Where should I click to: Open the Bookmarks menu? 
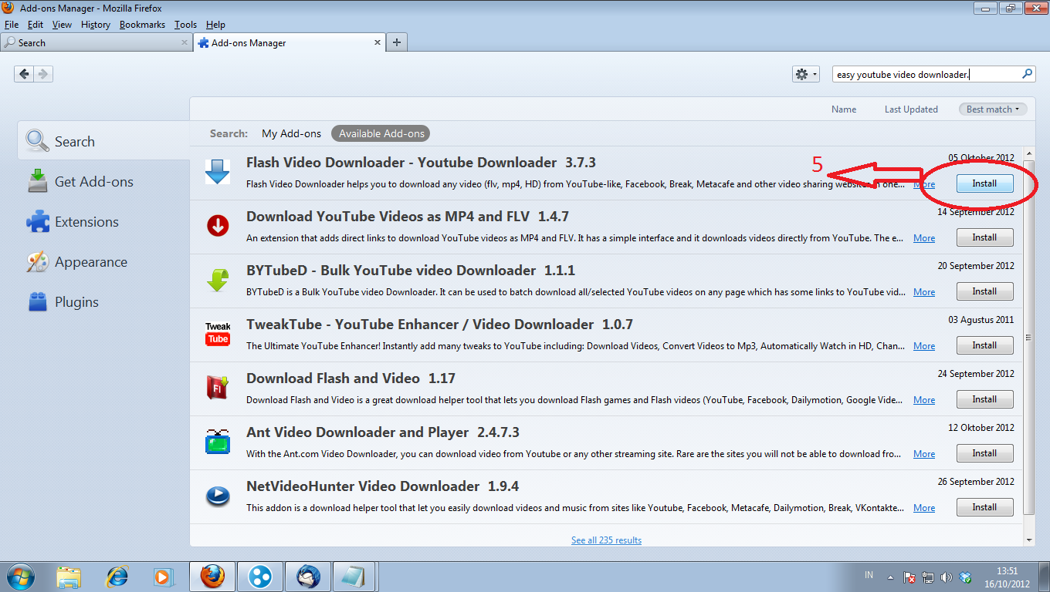coord(142,25)
